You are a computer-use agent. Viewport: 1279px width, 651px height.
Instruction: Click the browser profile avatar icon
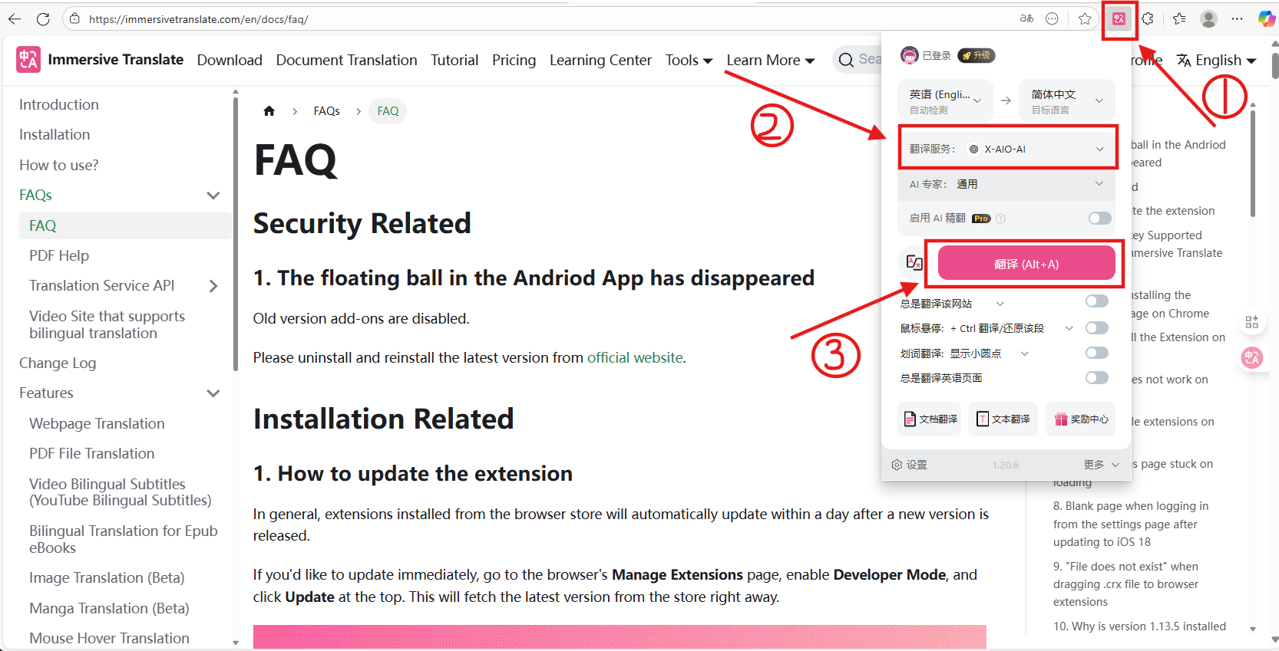tap(1208, 19)
